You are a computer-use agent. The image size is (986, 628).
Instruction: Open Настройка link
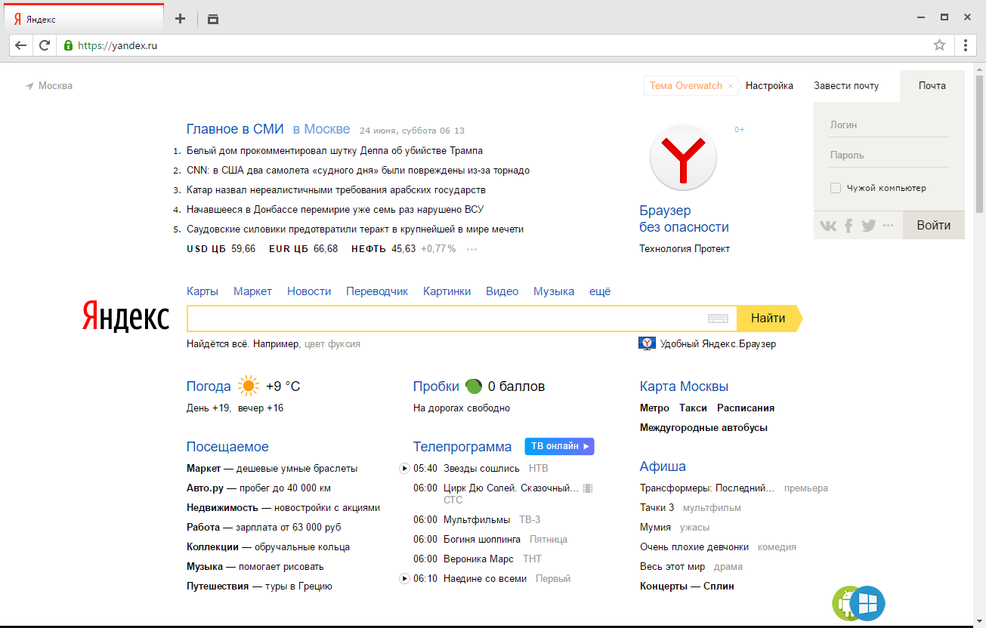tap(769, 86)
